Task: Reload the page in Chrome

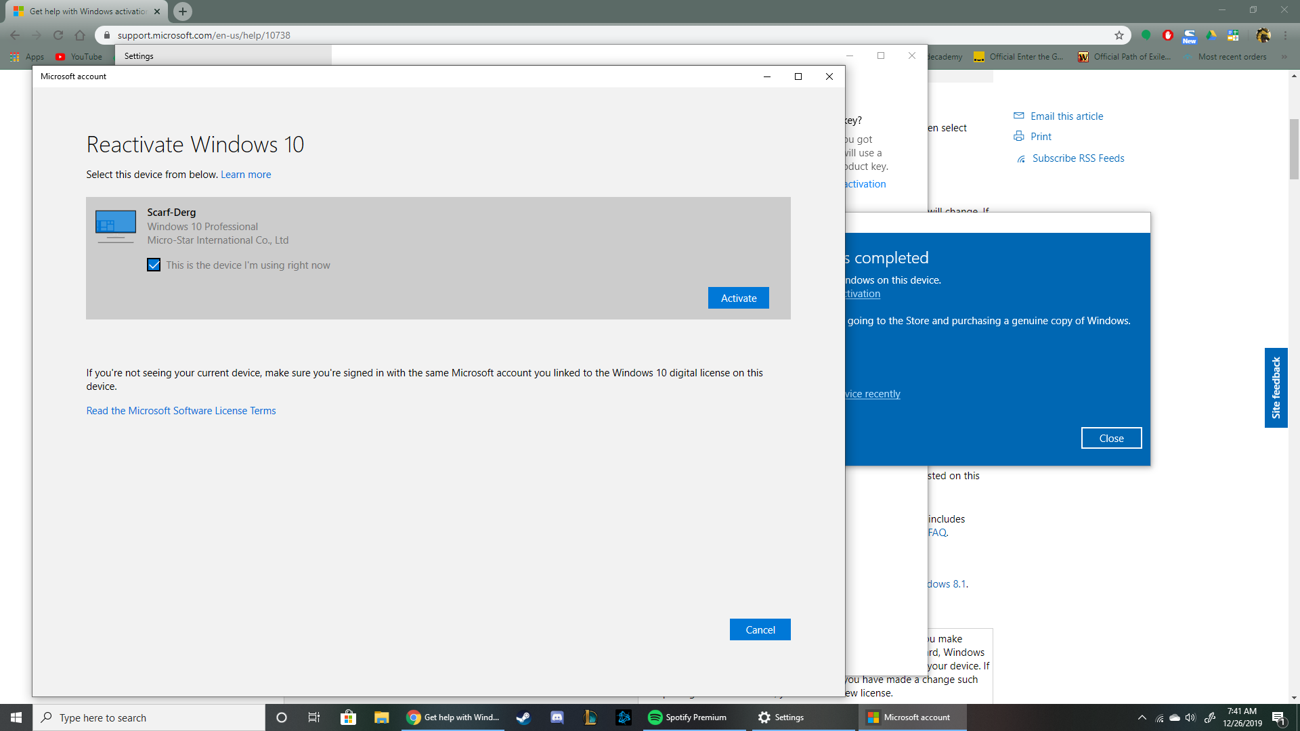Action: click(58, 35)
